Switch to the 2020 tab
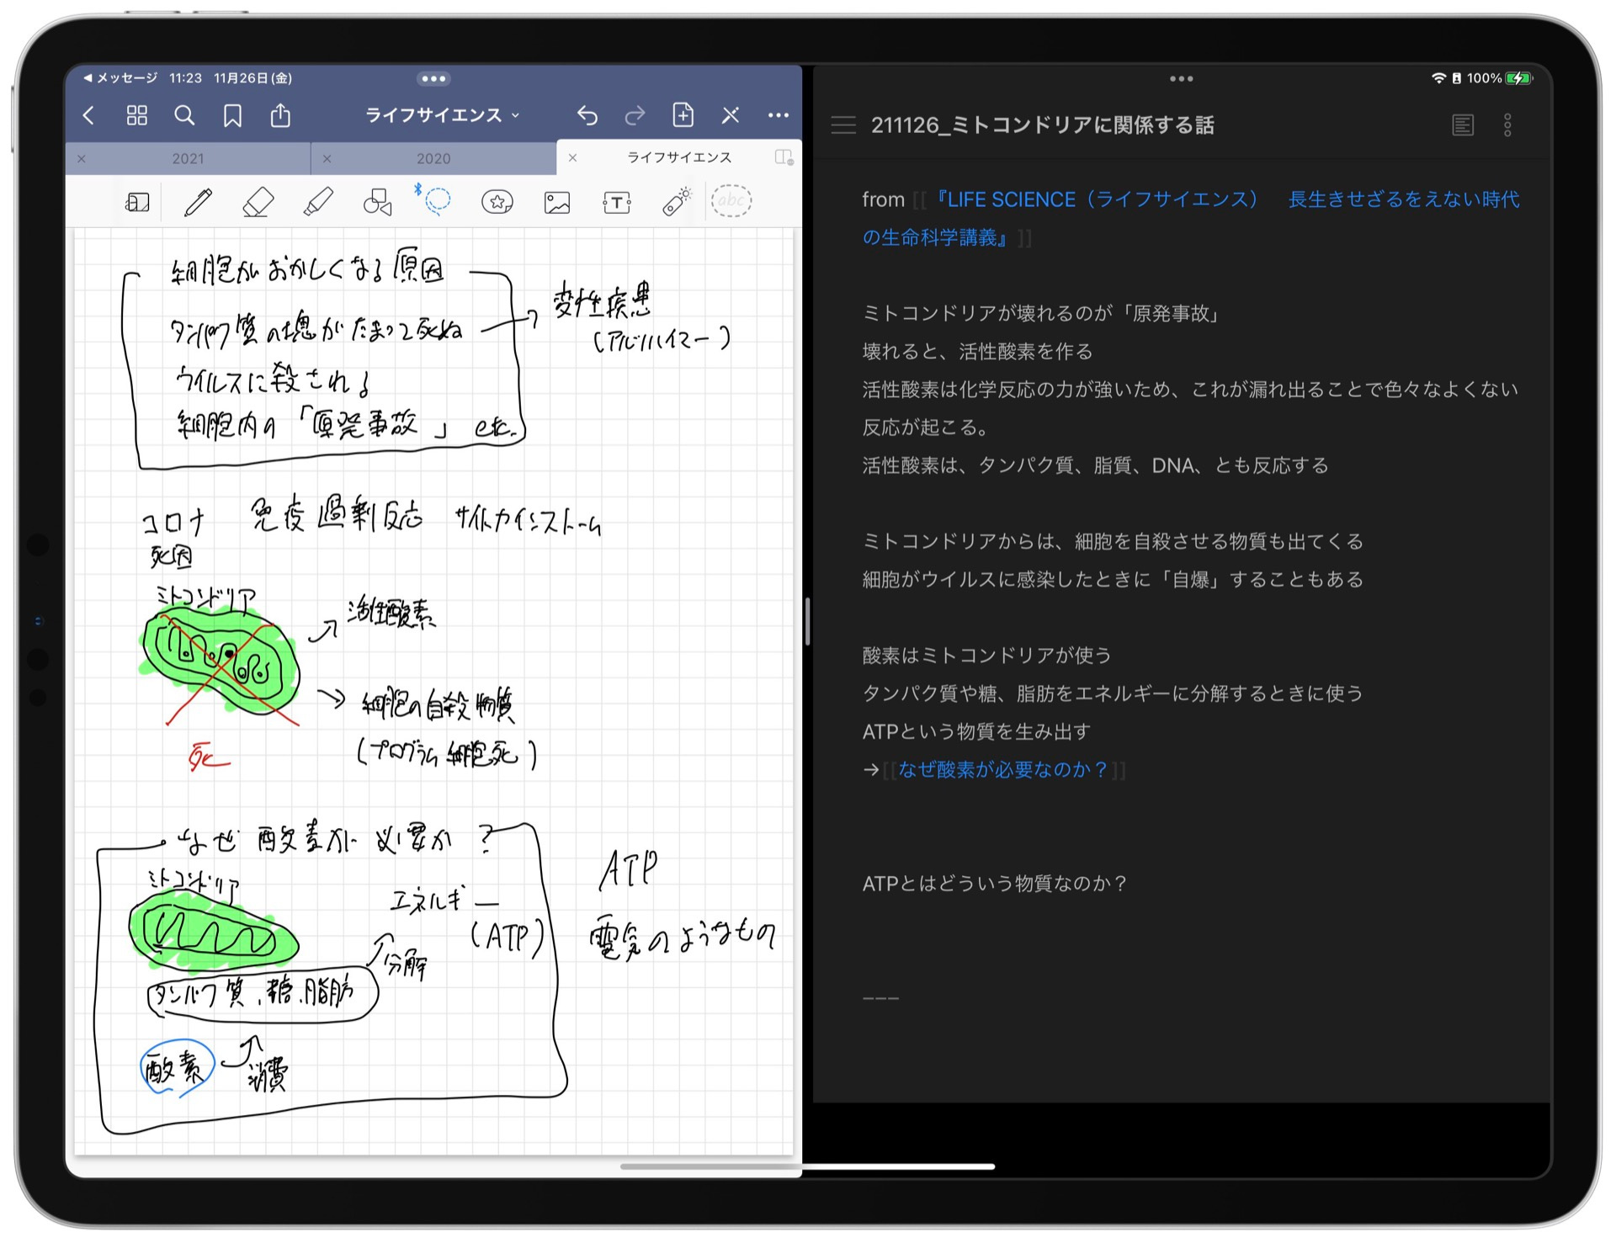This screenshot has height=1243, width=1616. pos(433,158)
